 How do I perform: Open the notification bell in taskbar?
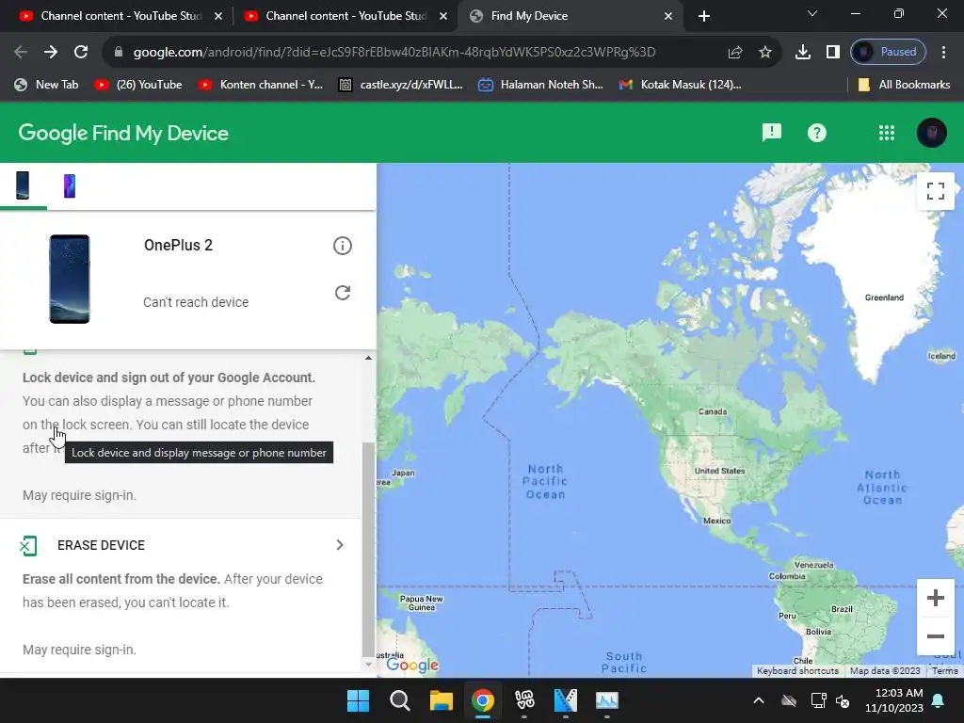[939, 700]
